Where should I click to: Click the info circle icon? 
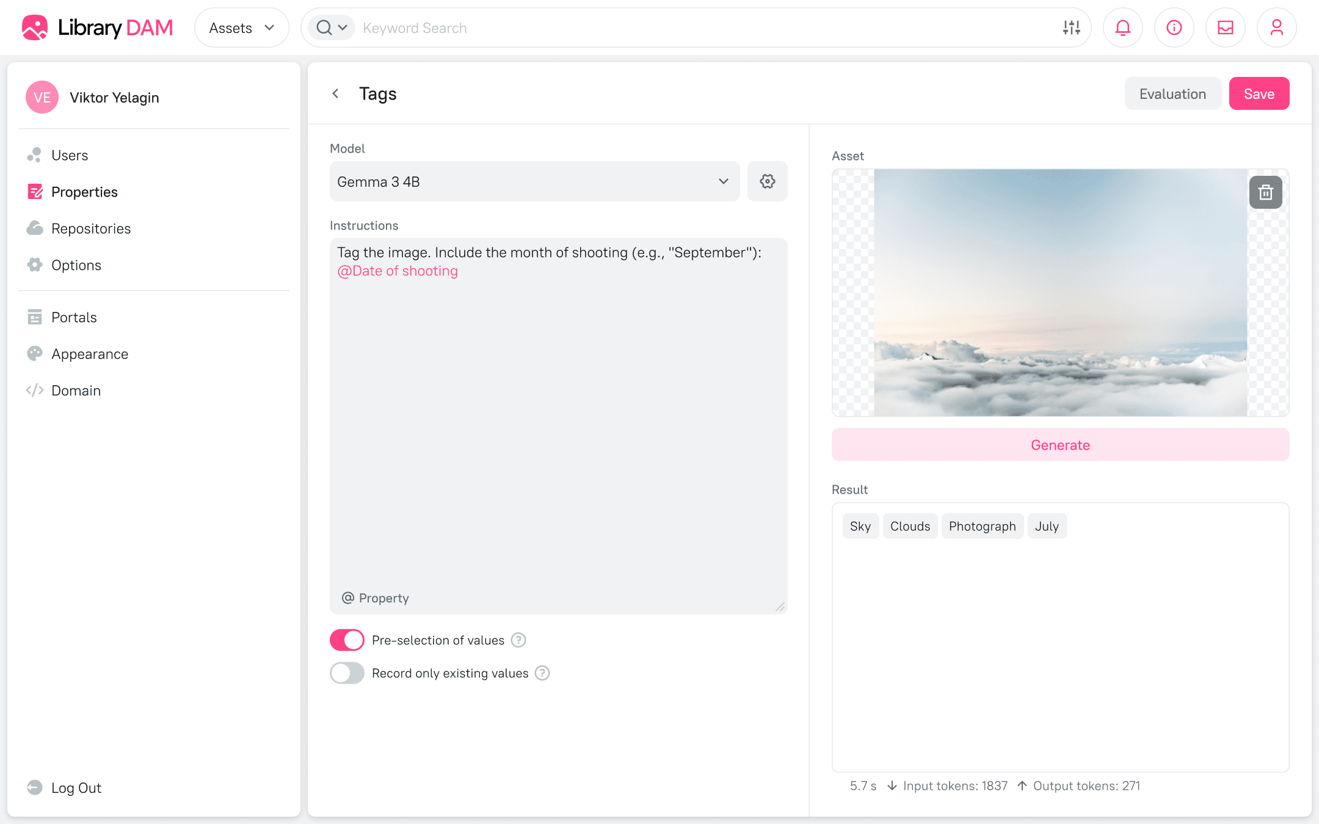click(1174, 27)
